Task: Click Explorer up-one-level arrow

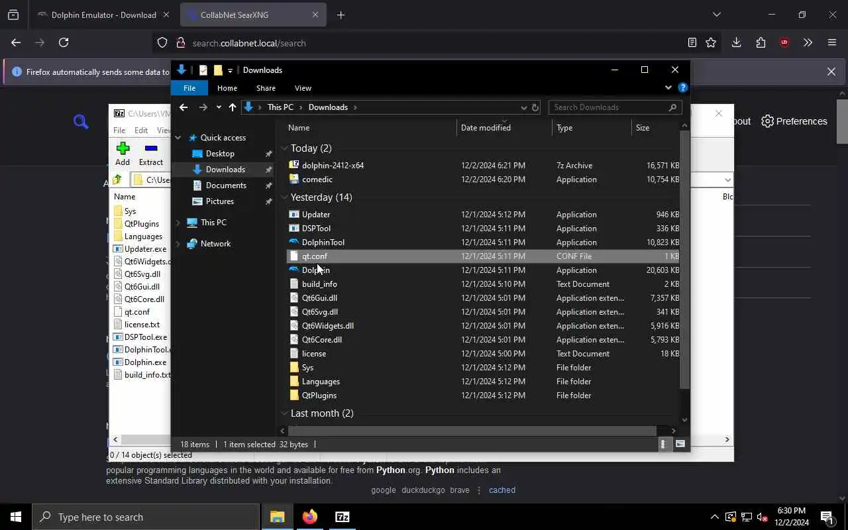Action: (233, 107)
